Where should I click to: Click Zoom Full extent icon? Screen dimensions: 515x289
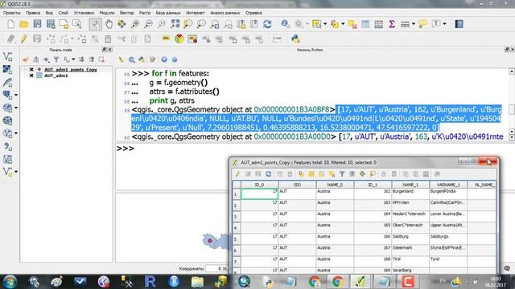[x=175, y=24]
